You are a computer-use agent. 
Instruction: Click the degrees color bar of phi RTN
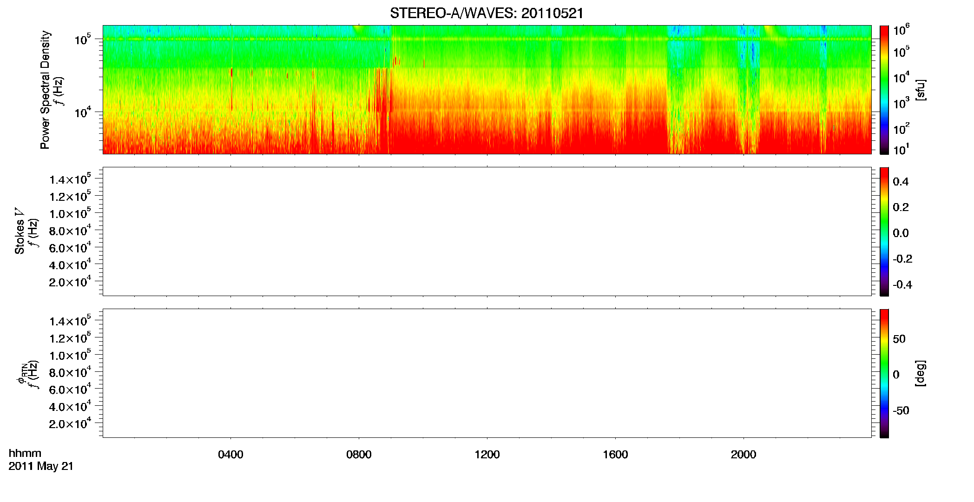coord(884,373)
